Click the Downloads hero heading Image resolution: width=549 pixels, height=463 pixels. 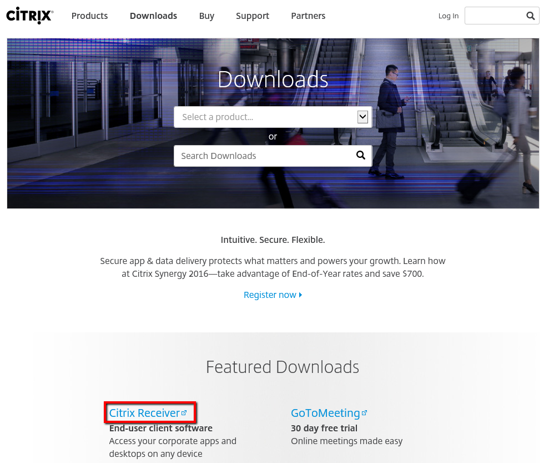pos(273,79)
